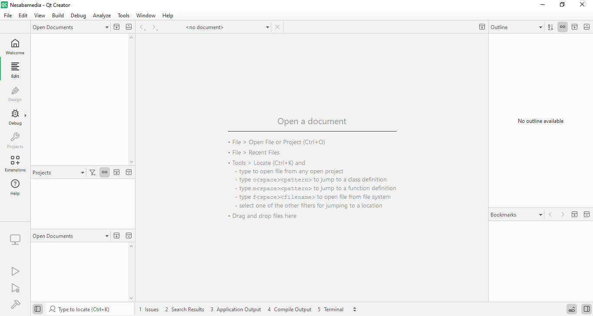This screenshot has height=316, width=593.
Task: Open the Analyze menu
Action: tap(102, 16)
